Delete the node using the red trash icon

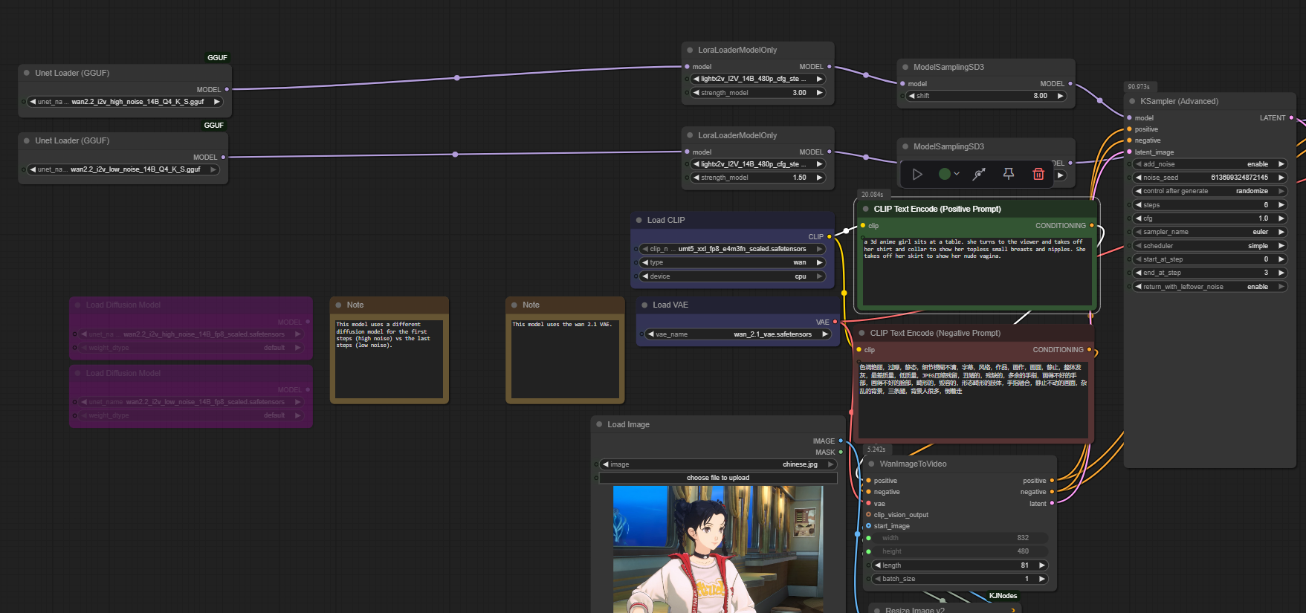1038,174
